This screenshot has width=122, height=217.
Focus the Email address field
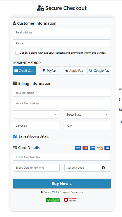tap(62, 33)
